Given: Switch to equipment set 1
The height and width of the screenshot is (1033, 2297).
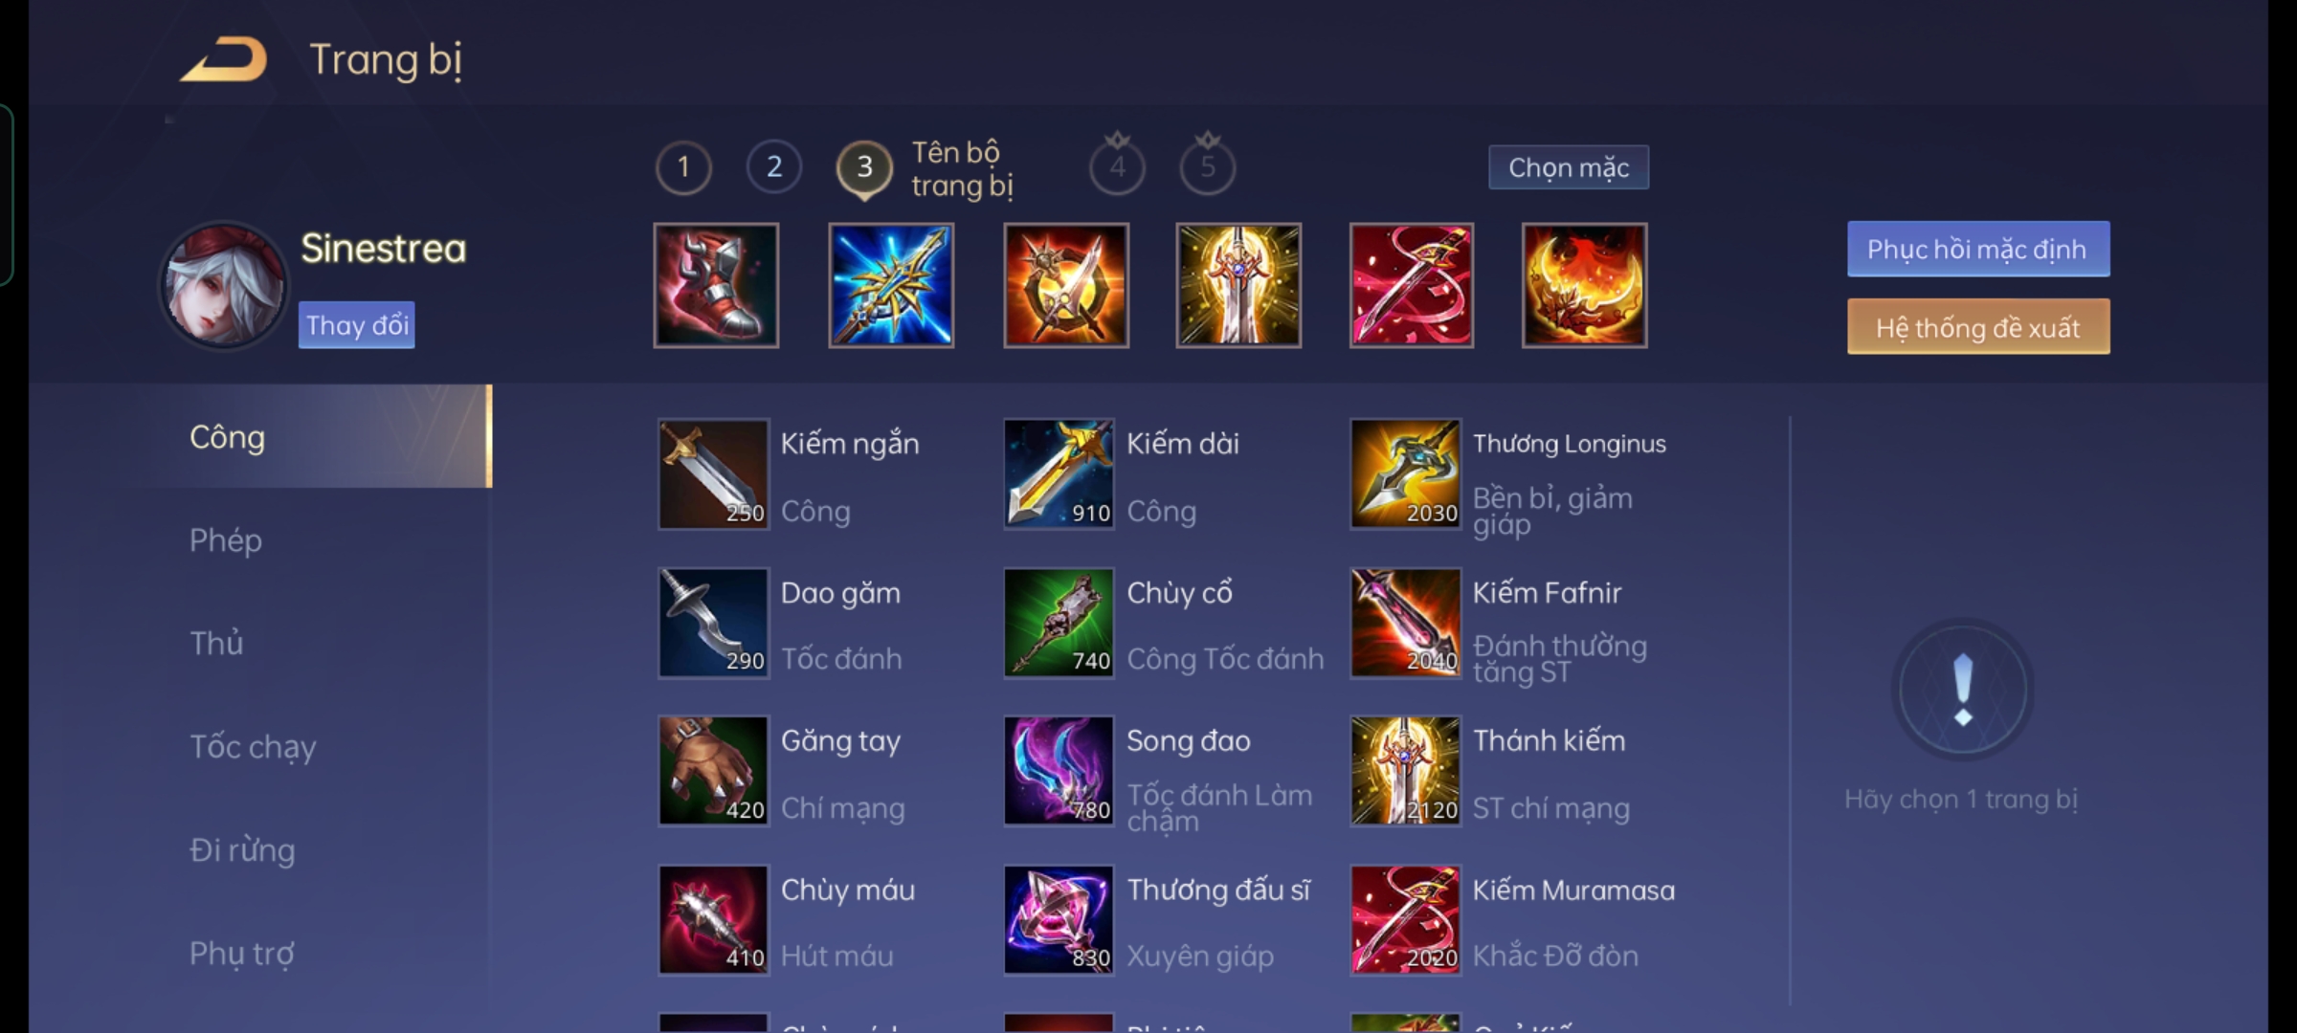Looking at the screenshot, I should coord(683,167).
